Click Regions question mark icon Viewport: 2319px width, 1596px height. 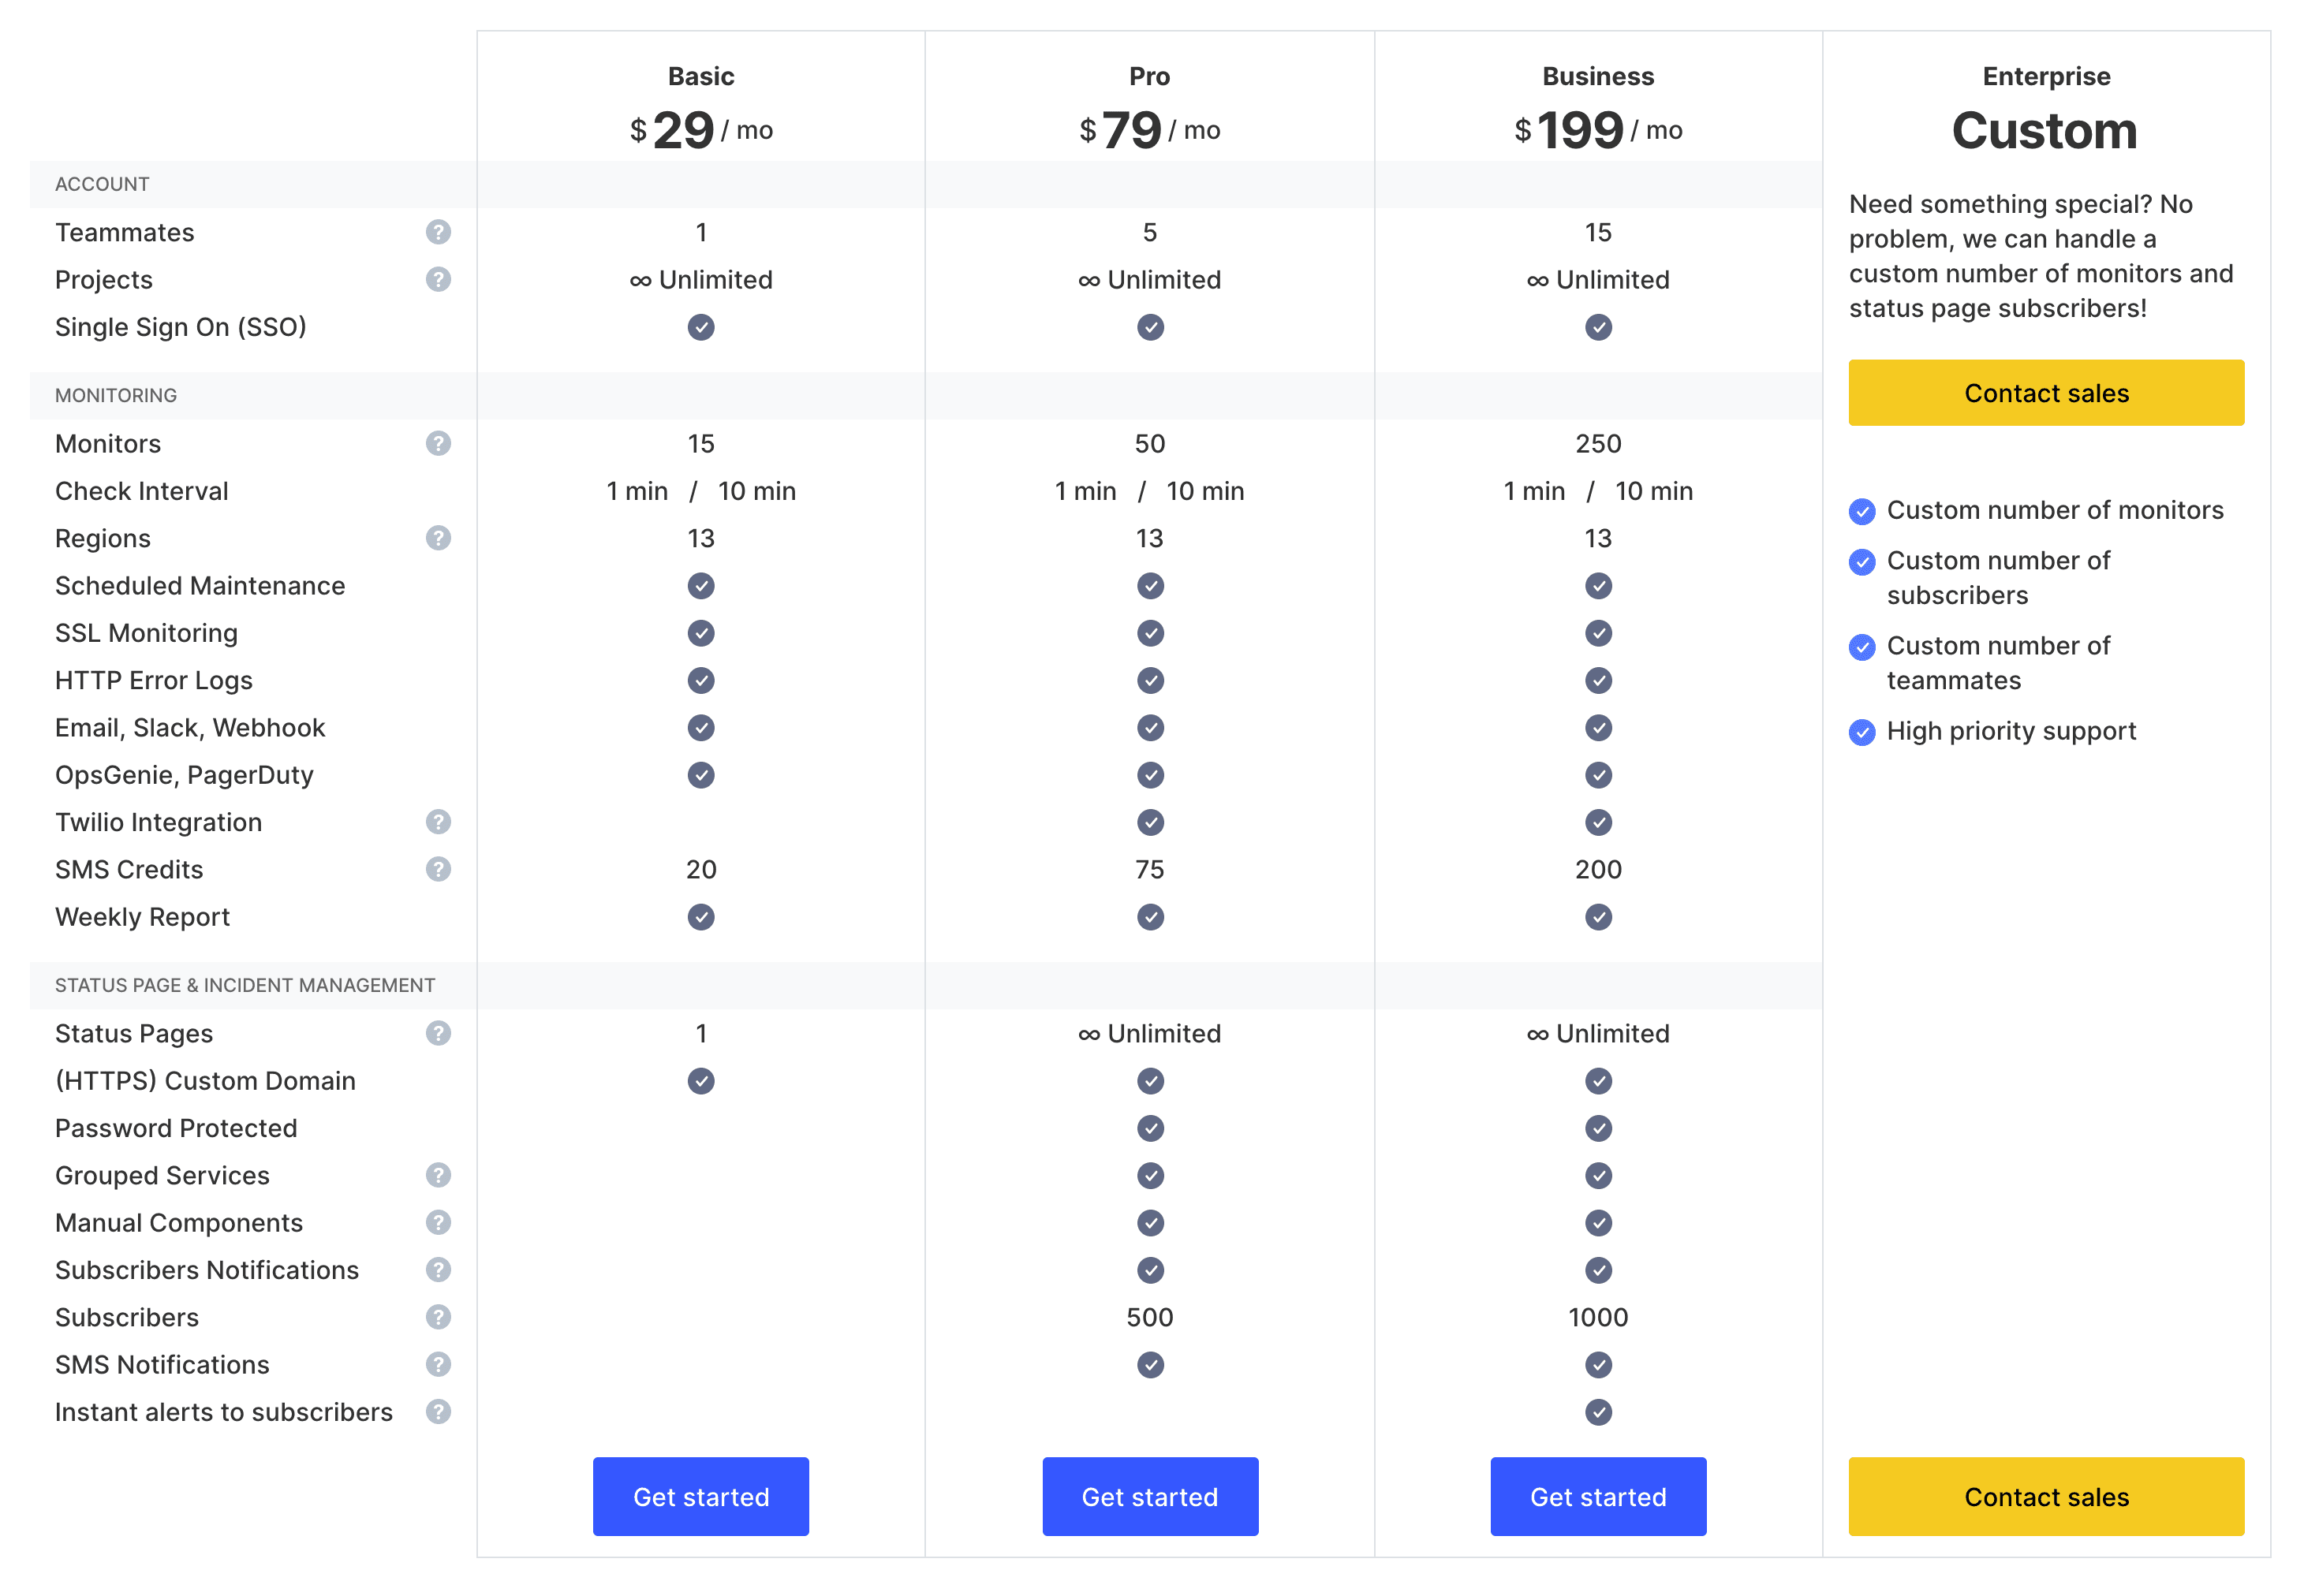pos(438,538)
